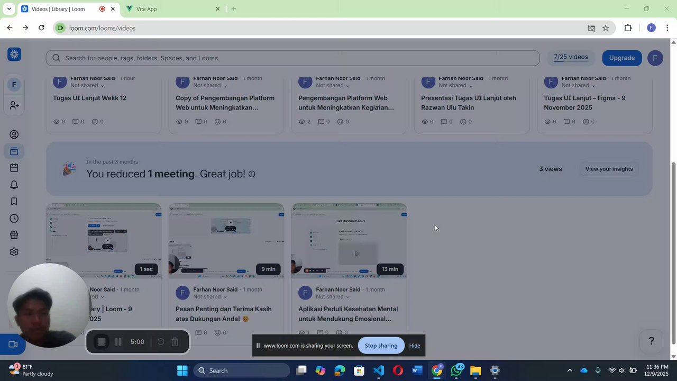
Task: Open video titled Pesan Penting dan Terima Kasih
Action: (x=223, y=314)
